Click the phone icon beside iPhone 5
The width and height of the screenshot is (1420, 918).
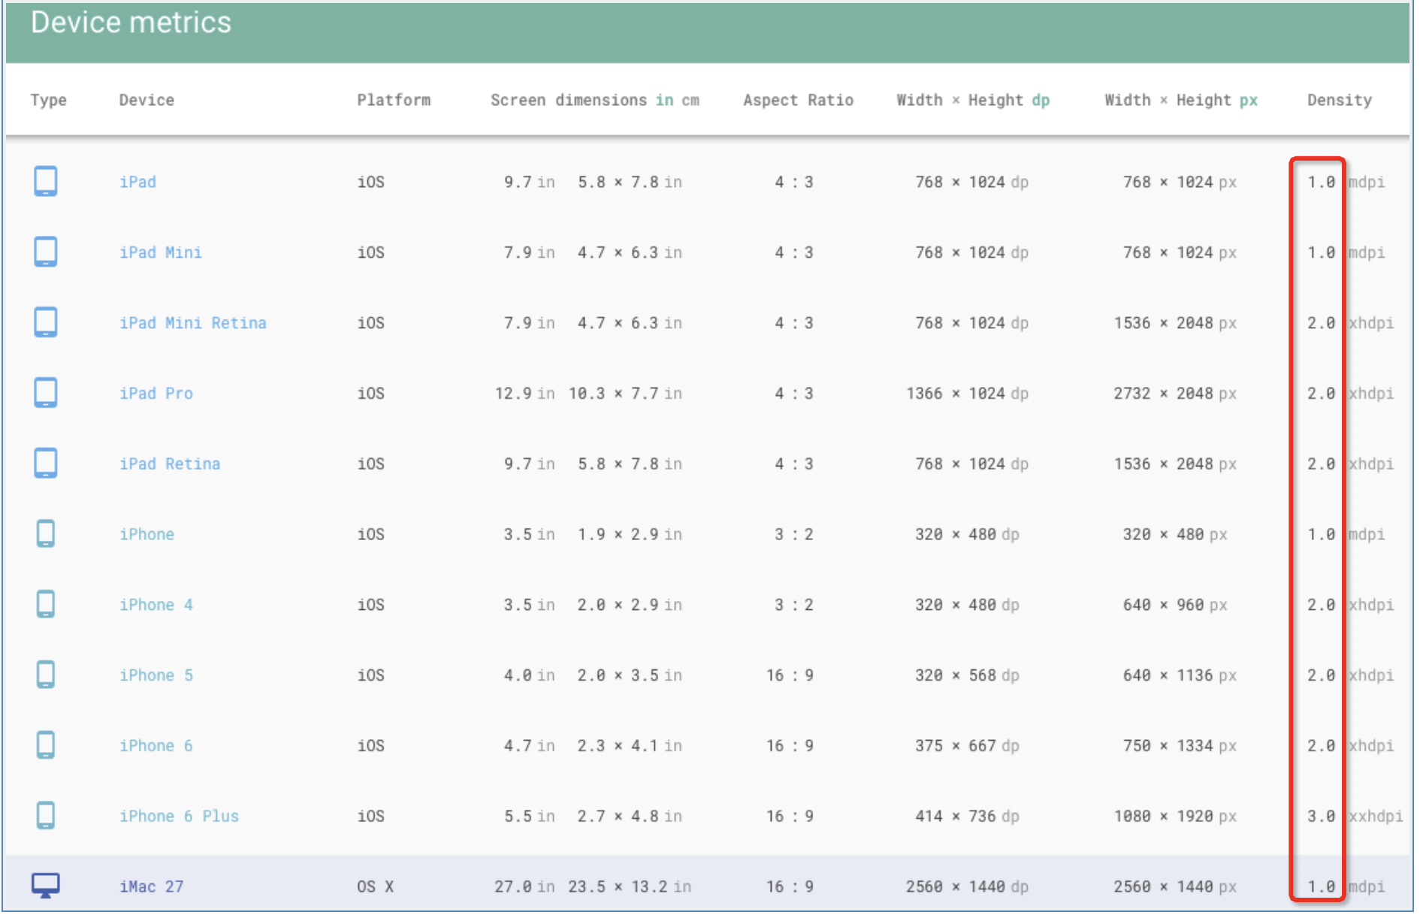click(x=46, y=675)
